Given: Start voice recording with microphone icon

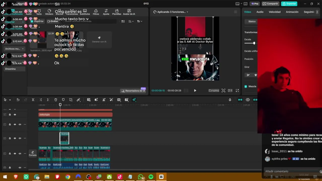Looking at the screenshot, I should tap(230, 100).
